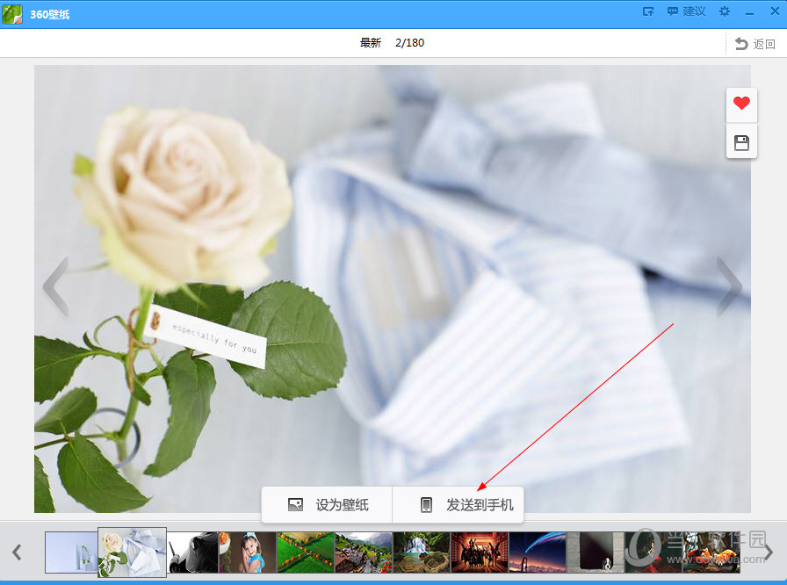This screenshot has width=787, height=585.
Task: Select the green maze wallpaper thumbnail
Action: (x=305, y=552)
